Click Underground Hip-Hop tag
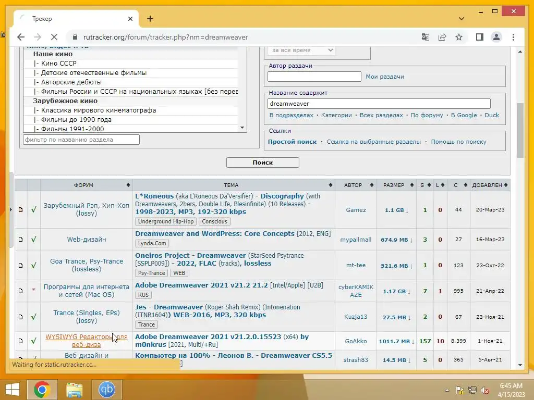 coord(165,221)
